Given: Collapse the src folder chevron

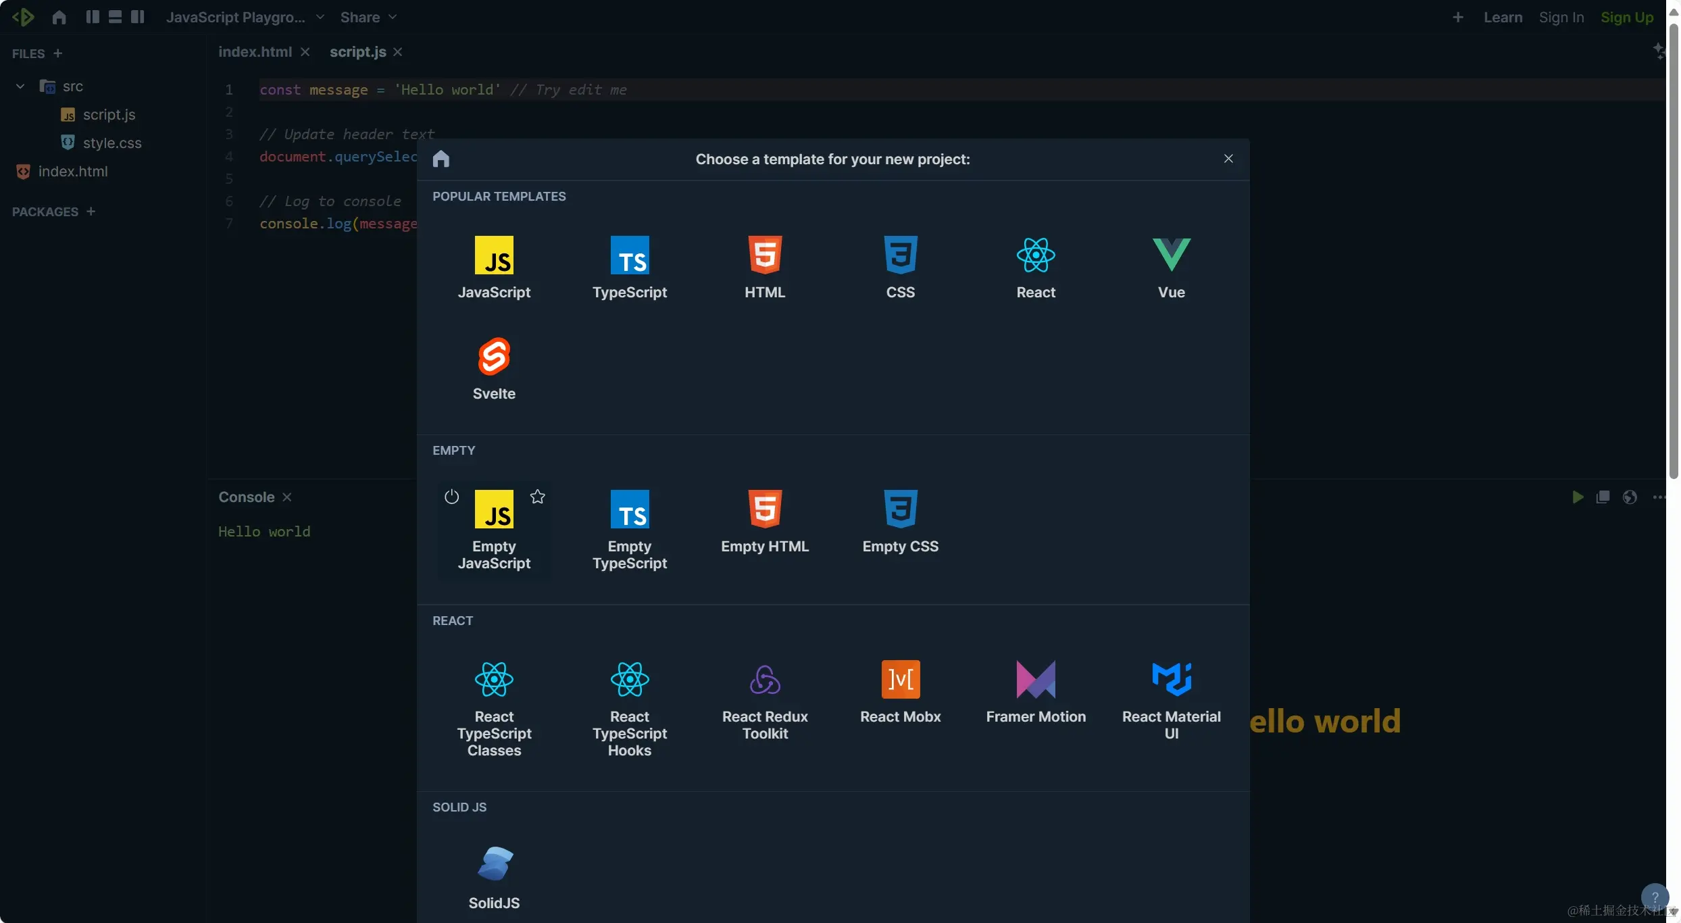Looking at the screenshot, I should pyautogui.click(x=20, y=86).
